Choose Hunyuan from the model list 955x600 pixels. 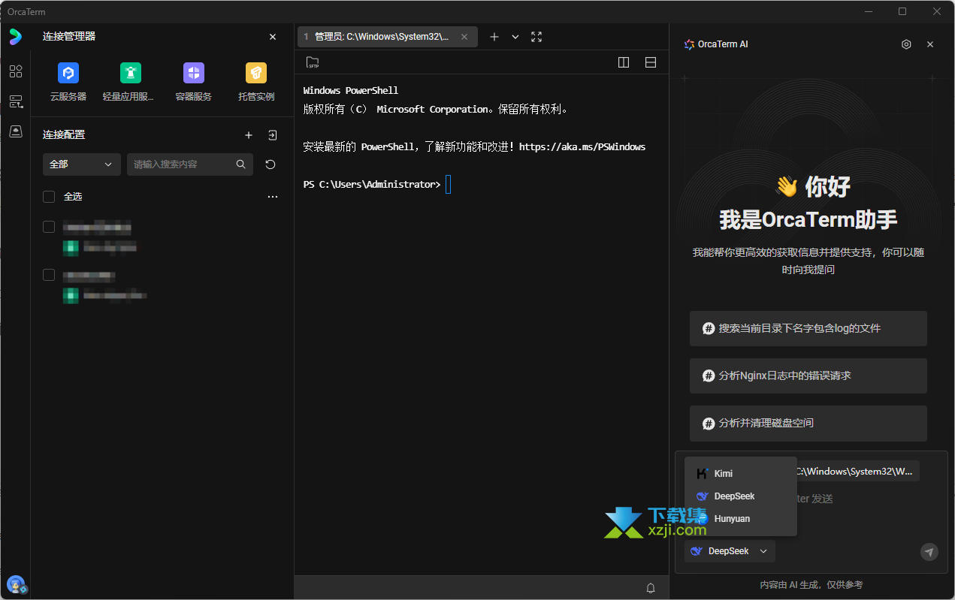click(731, 519)
